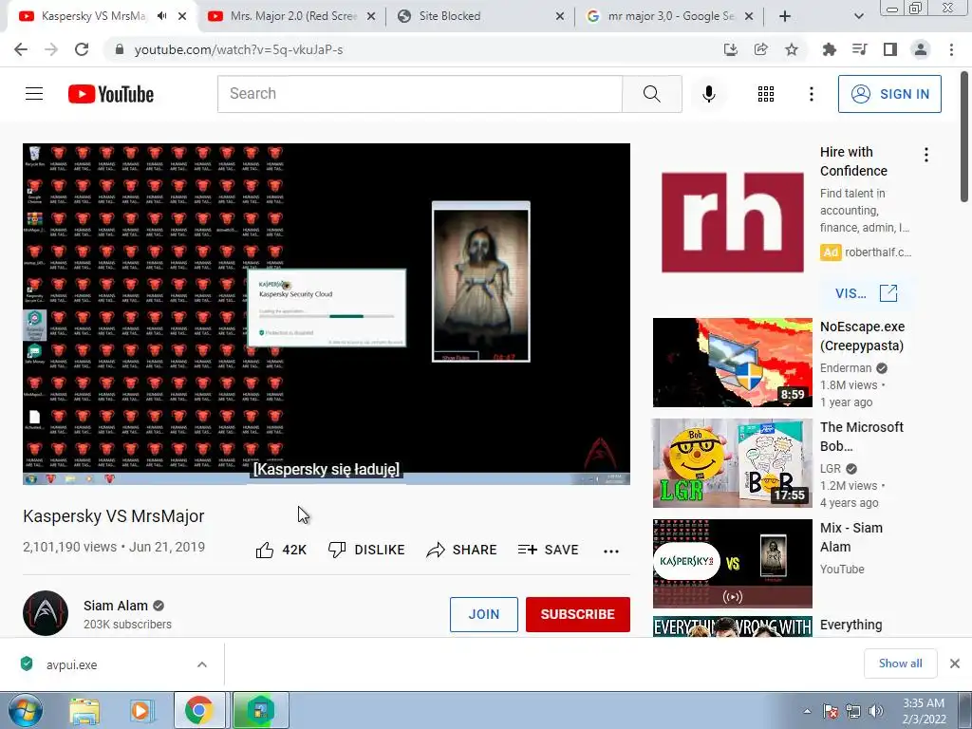
Task: Click the Chrome taskbar icon
Action: [x=199, y=710]
